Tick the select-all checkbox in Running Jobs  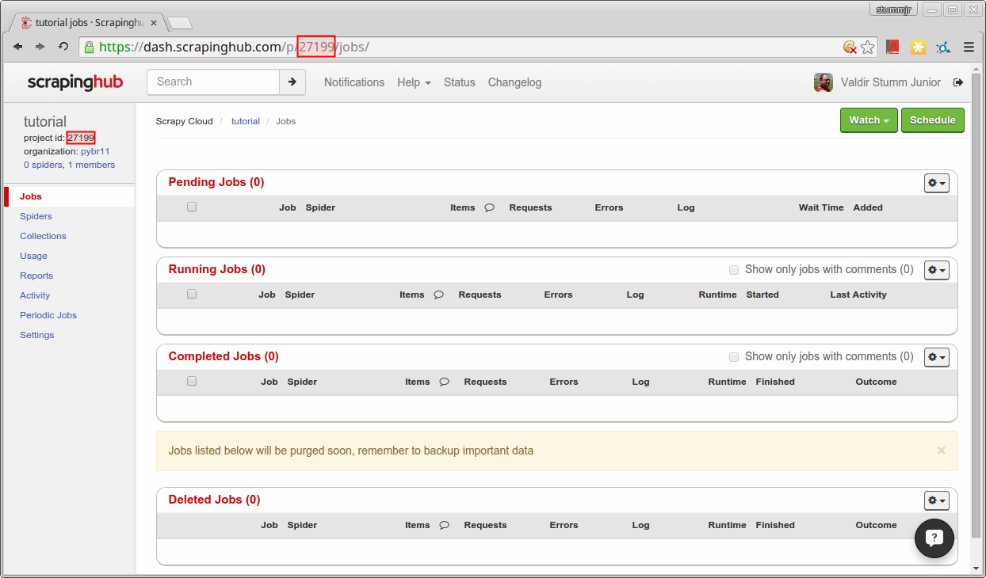[x=192, y=294]
